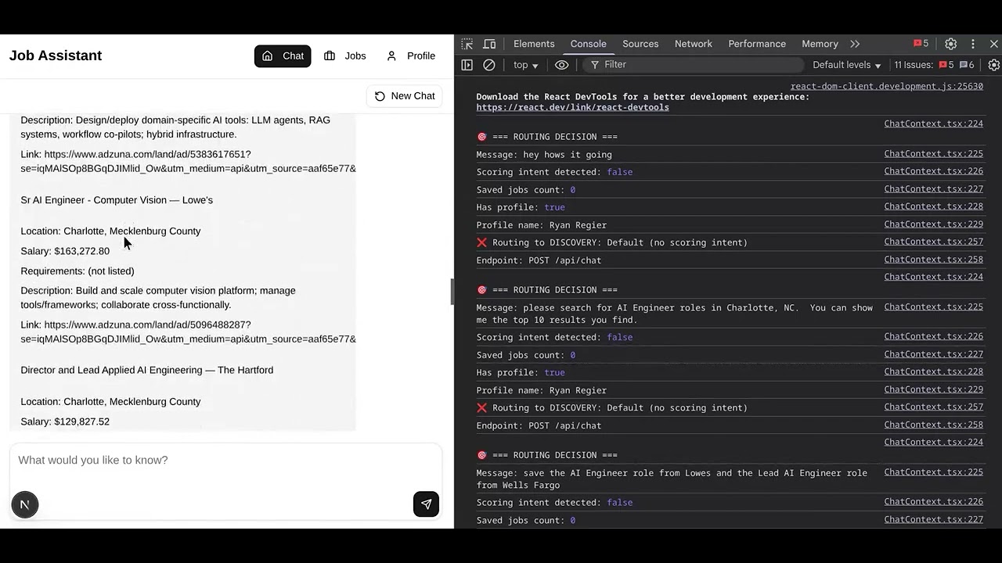This screenshot has width=1002, height=563.
Task: Show the console sidebar panel icon
Action: pos(467,65)
